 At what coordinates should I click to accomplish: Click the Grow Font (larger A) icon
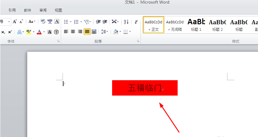(15, 22)
